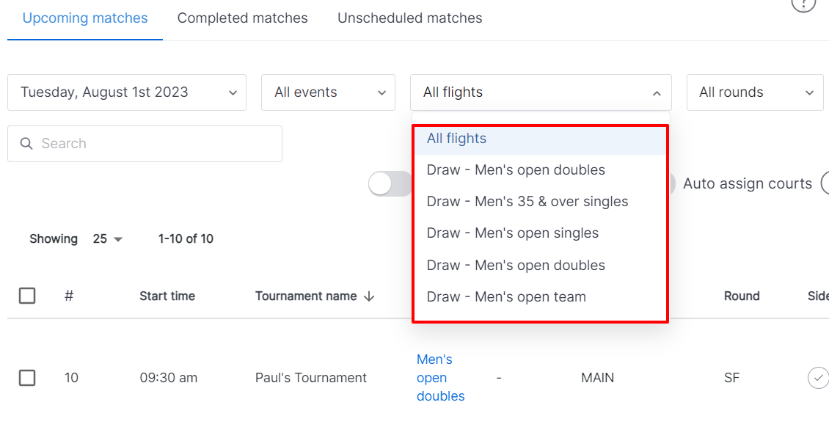Select Draw - Men's 35 & over singles option

tap(541, 201)
